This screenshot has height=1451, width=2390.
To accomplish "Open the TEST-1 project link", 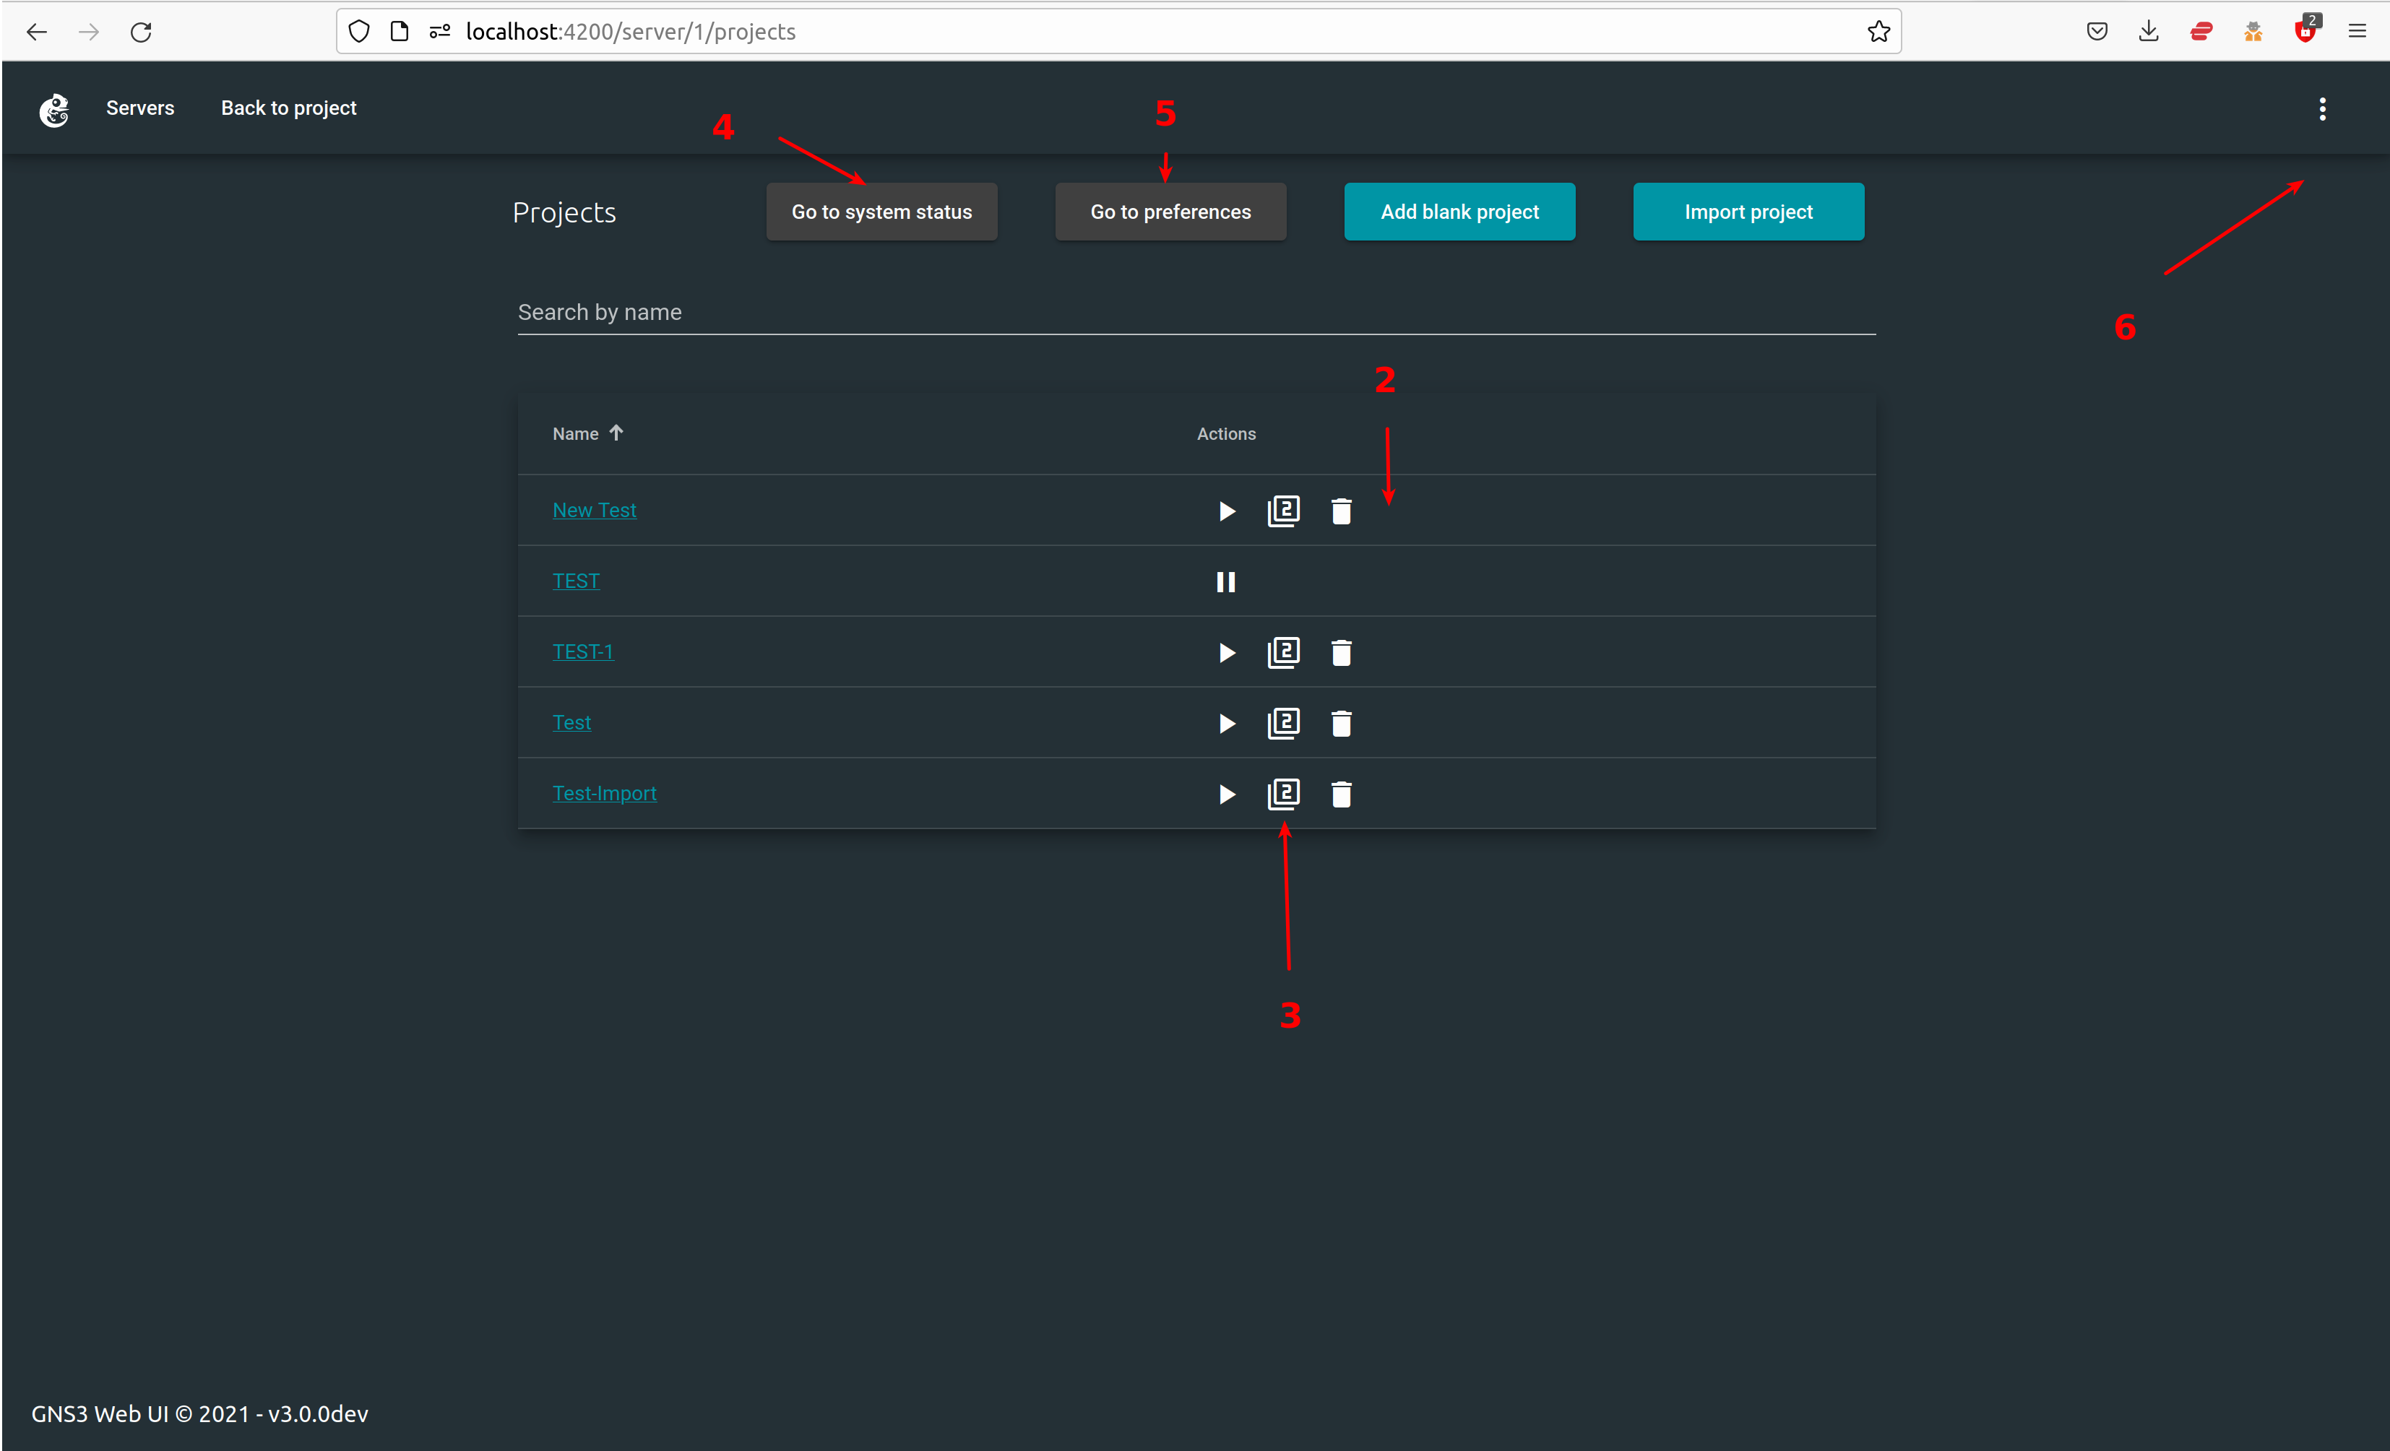I will click(583, 651).
